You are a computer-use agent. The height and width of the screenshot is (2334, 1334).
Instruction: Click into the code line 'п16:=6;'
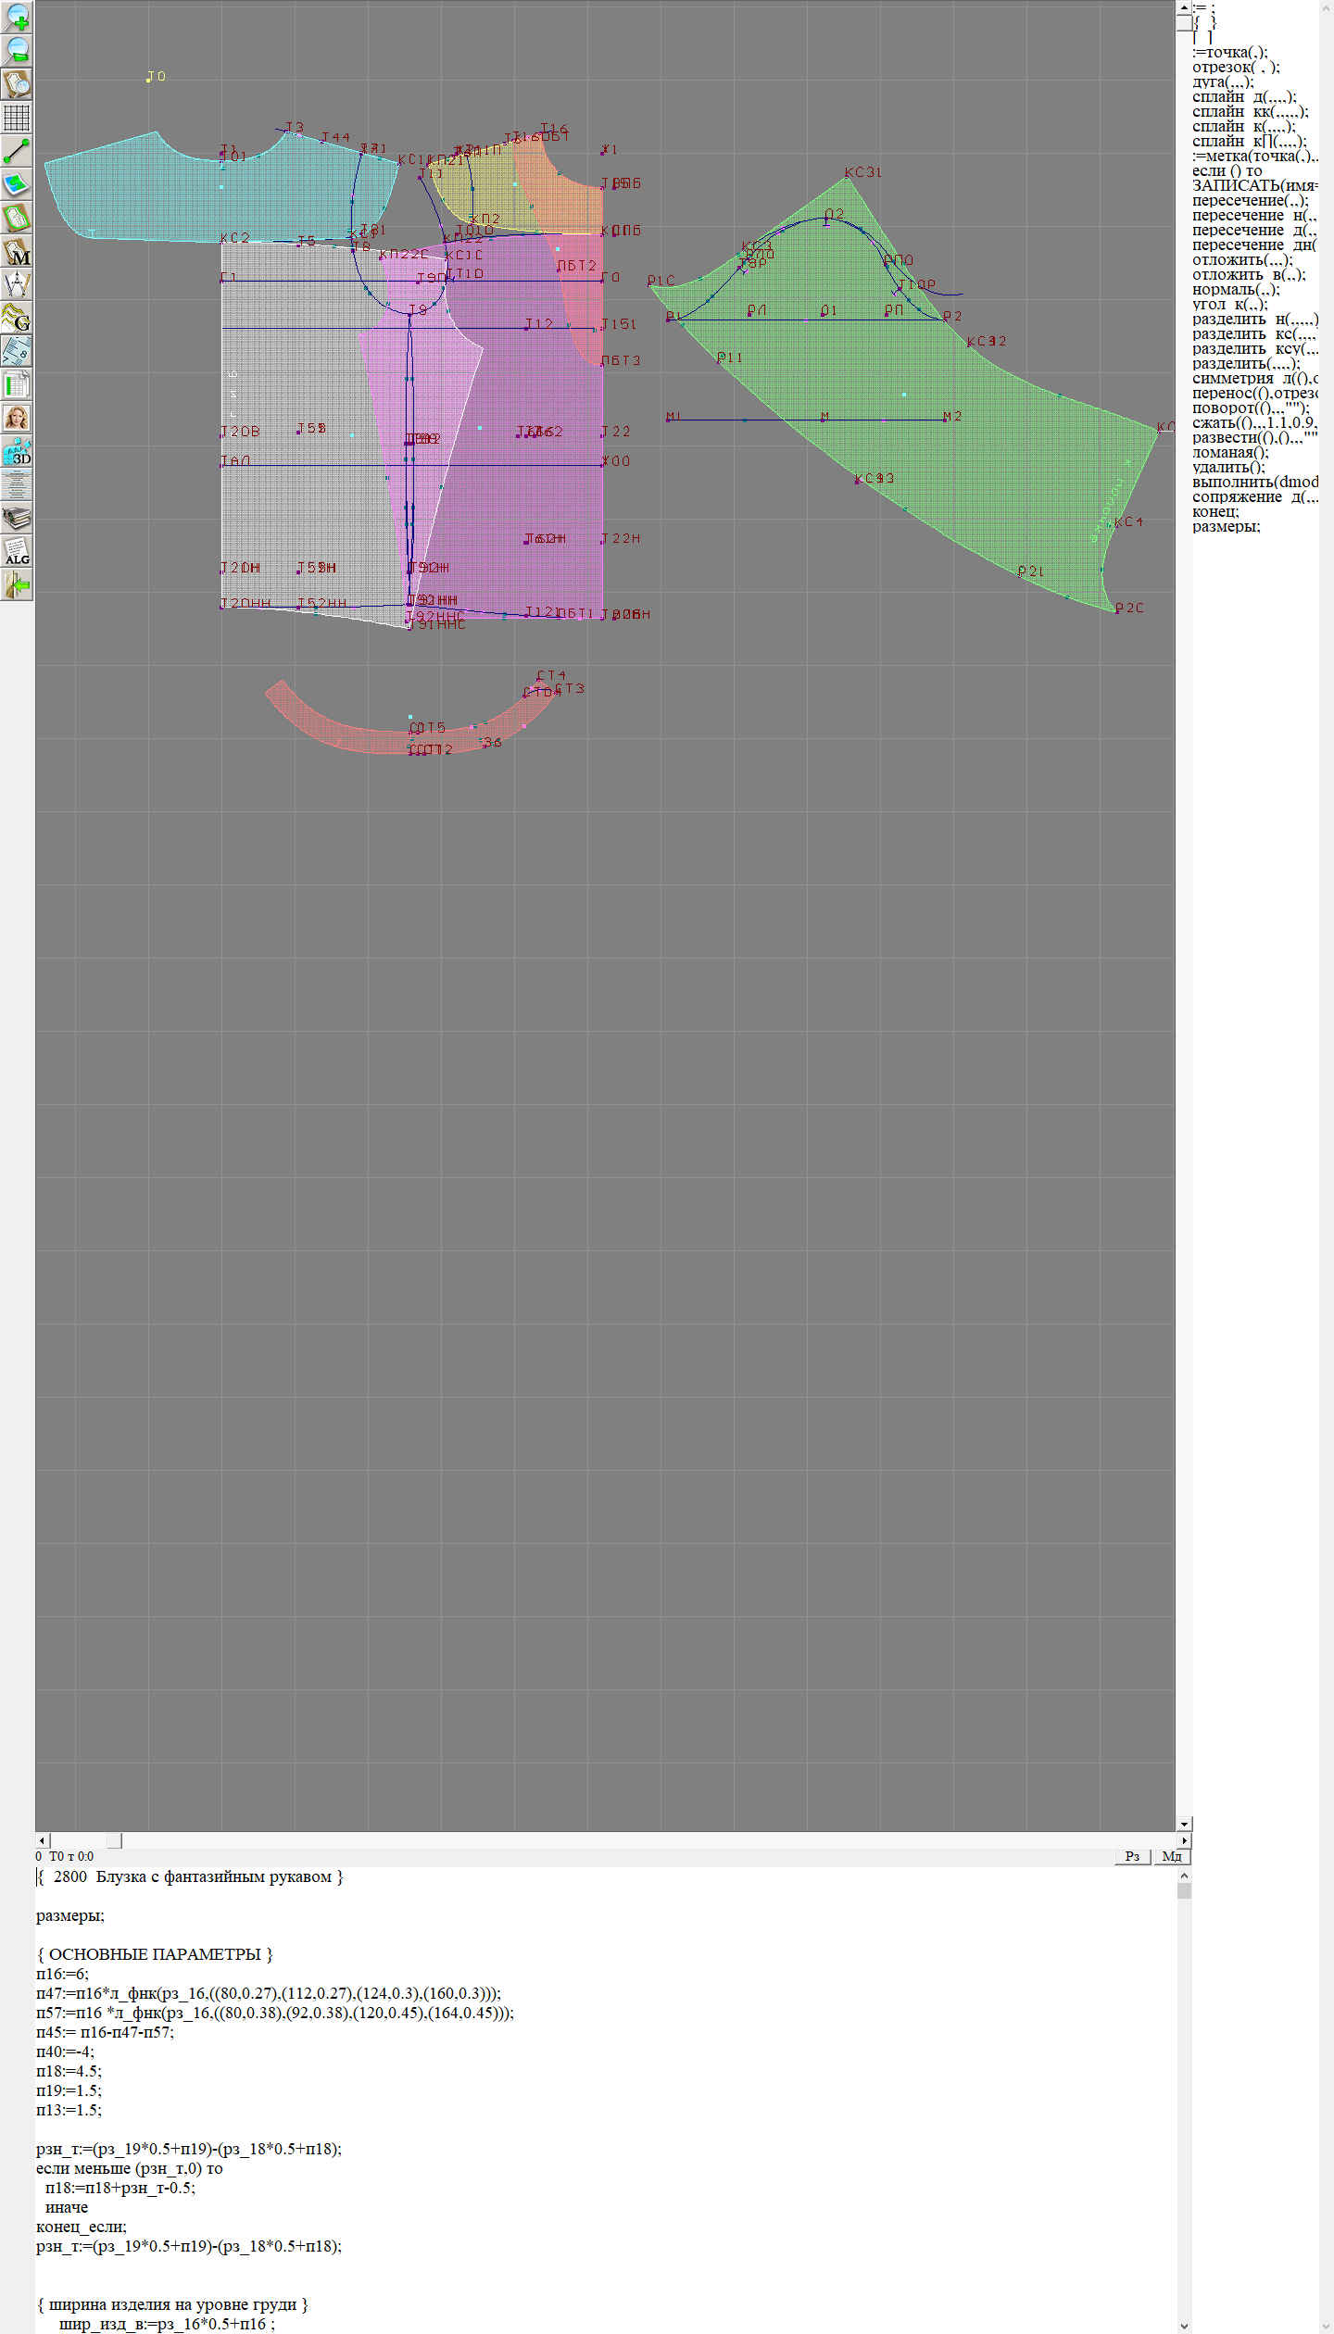[x=65, y=1974]
